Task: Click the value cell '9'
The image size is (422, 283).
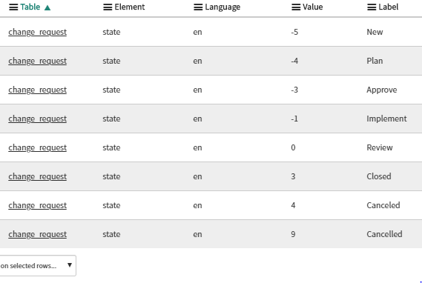Action: click(293, 234)
